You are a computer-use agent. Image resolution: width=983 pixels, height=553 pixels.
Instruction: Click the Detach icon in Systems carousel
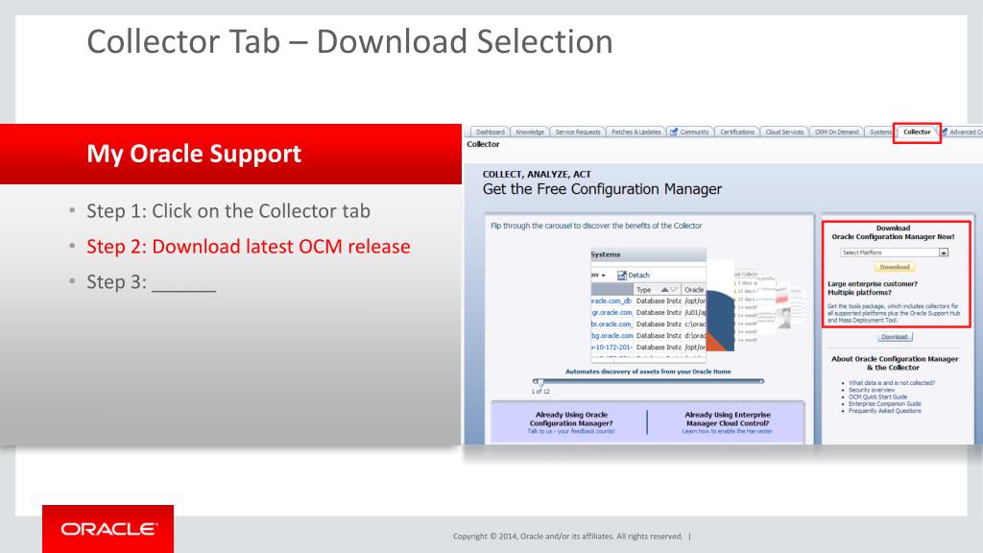622,276
